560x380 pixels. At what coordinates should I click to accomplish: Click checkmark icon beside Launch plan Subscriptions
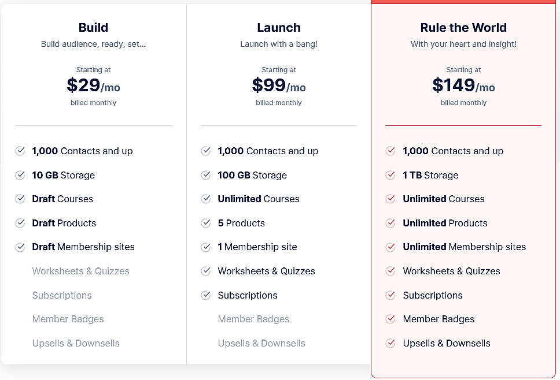(x=206, y=295)
